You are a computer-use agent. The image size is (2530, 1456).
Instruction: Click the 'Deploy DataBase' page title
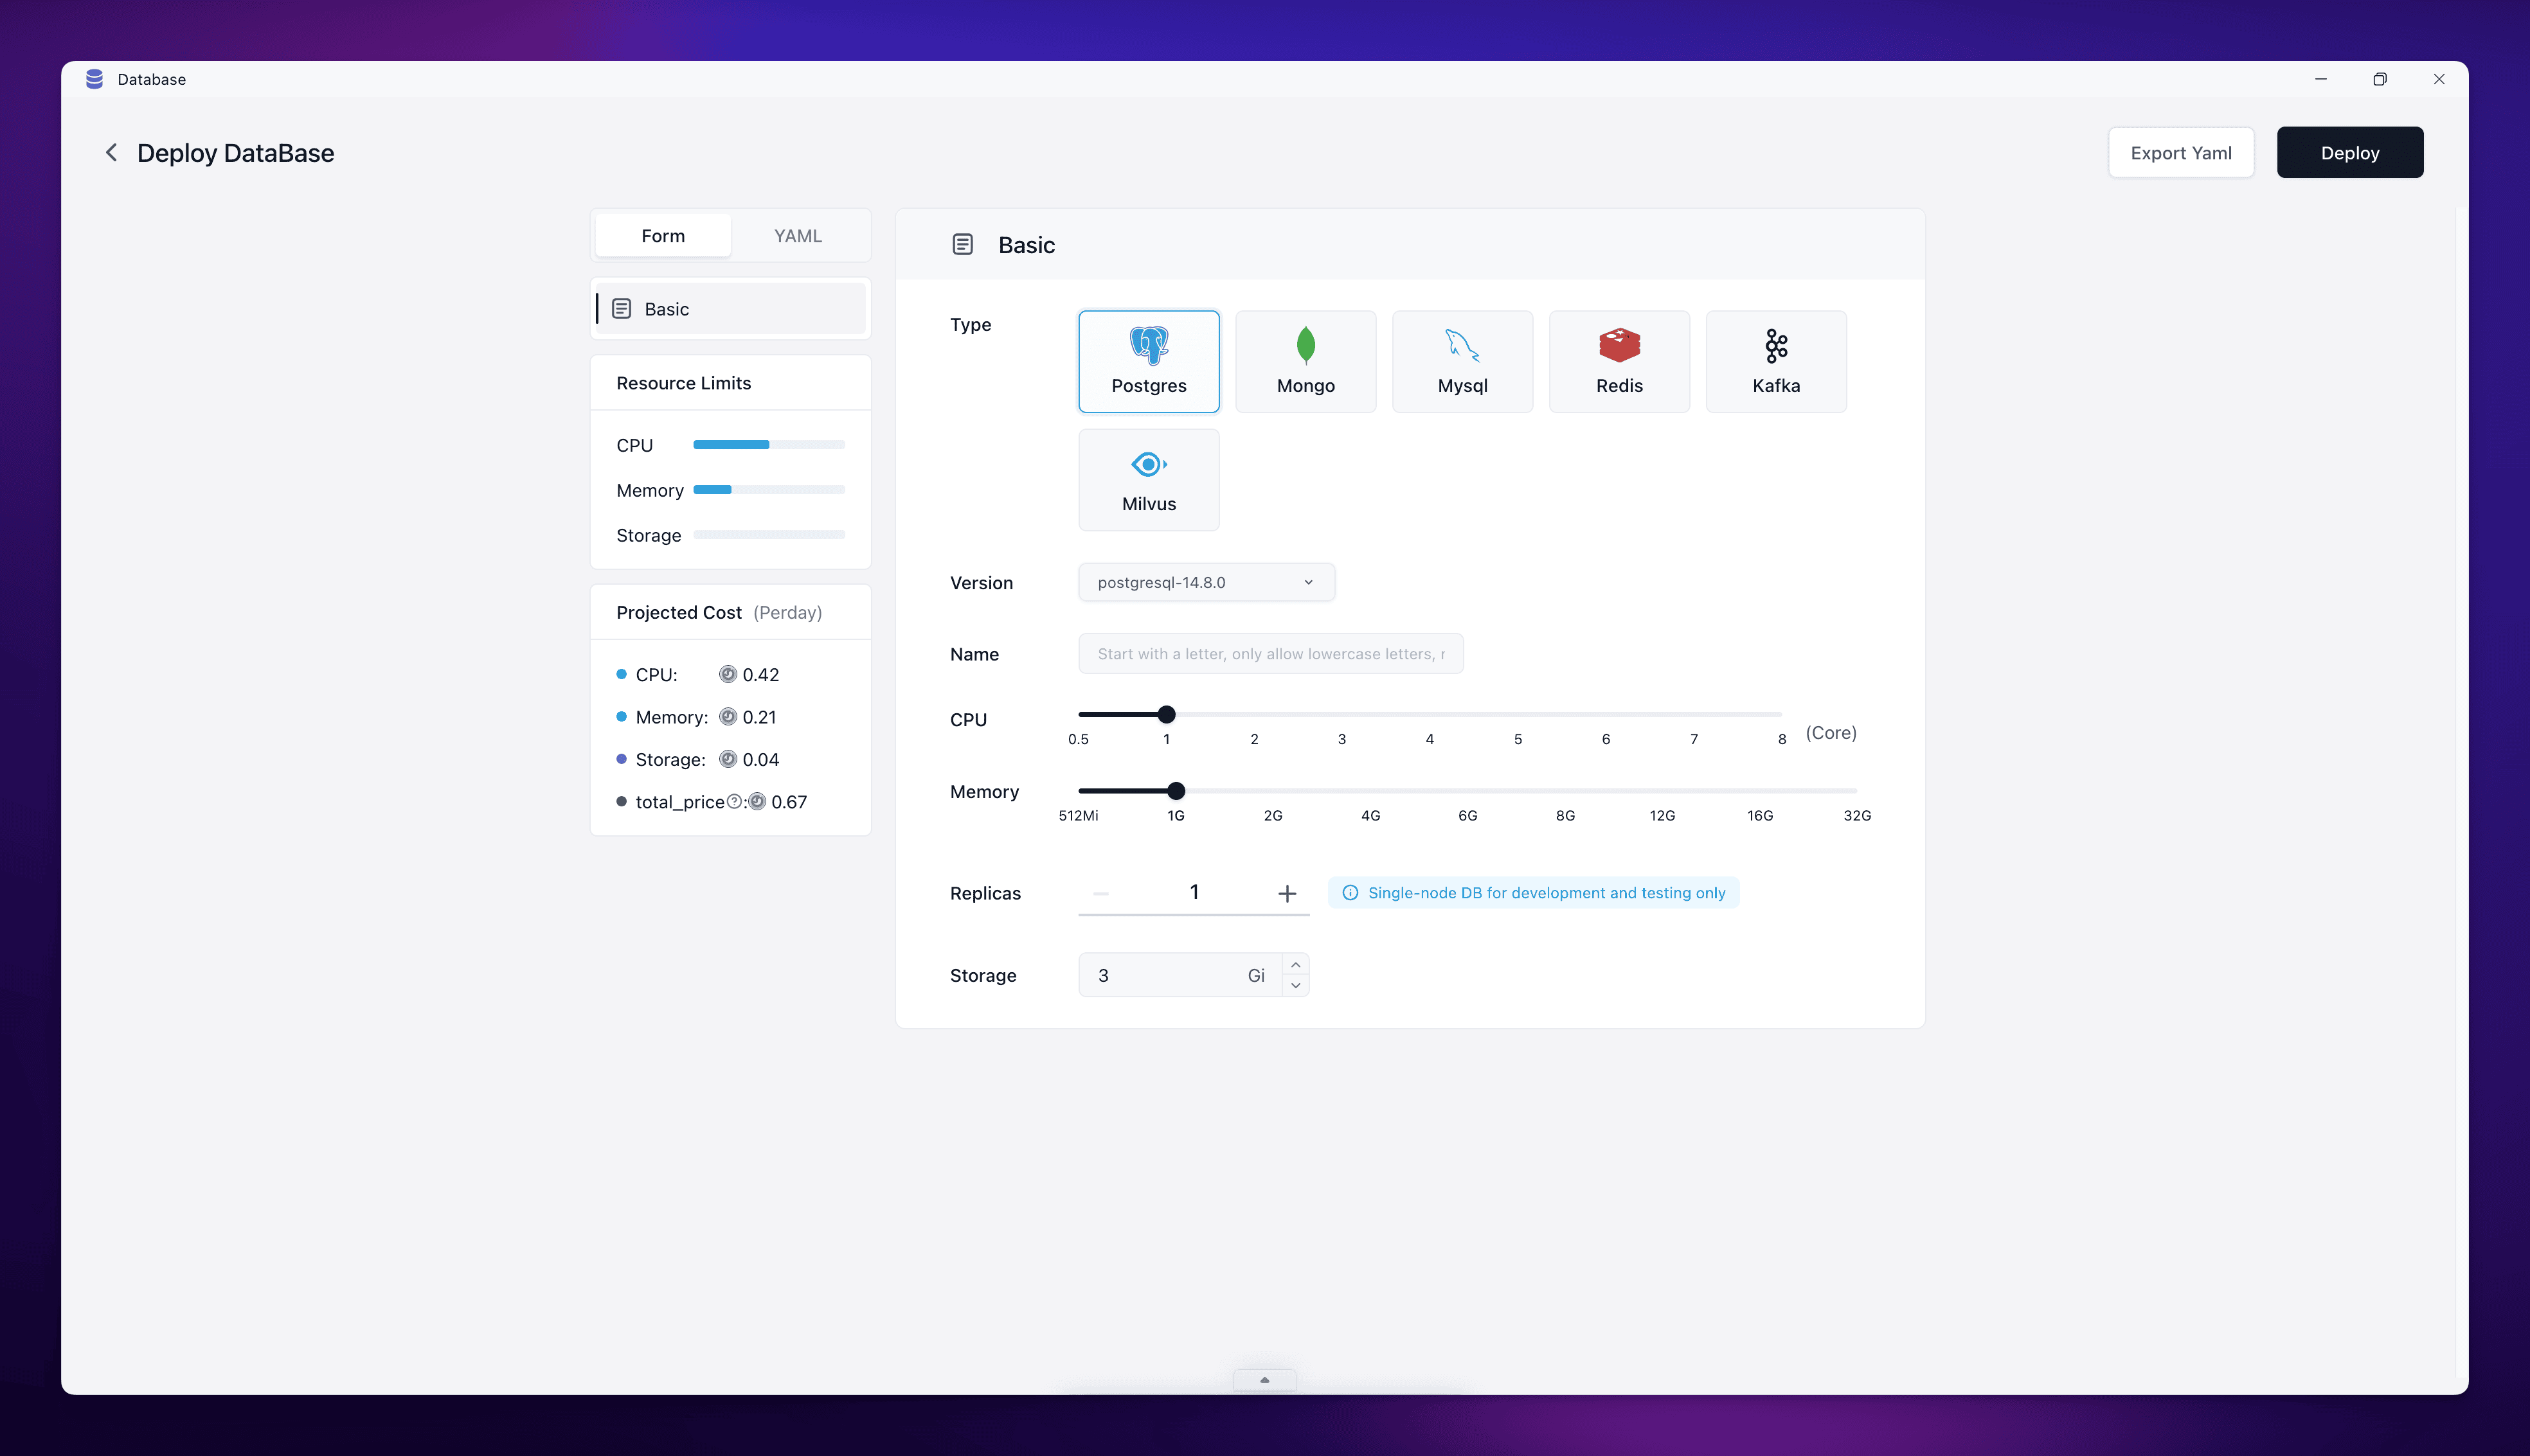click(235, 153)
